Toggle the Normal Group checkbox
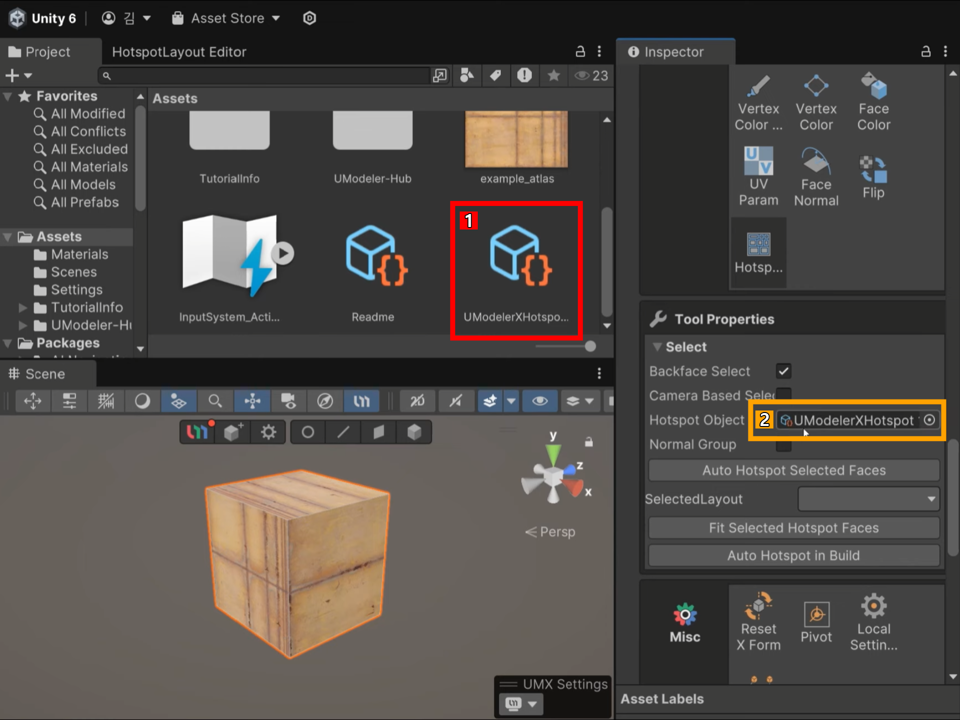Viewport: 960px width, 720px height. click(x=783, y=445)
